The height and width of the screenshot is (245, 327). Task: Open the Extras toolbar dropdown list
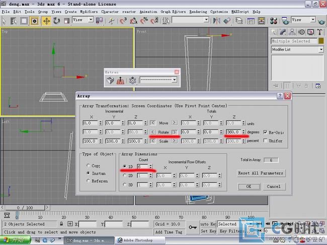[x=175, y=80]
